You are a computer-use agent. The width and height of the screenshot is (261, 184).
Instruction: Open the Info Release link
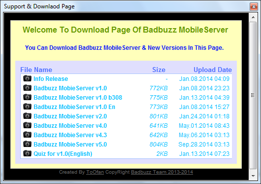coord(51,79)
